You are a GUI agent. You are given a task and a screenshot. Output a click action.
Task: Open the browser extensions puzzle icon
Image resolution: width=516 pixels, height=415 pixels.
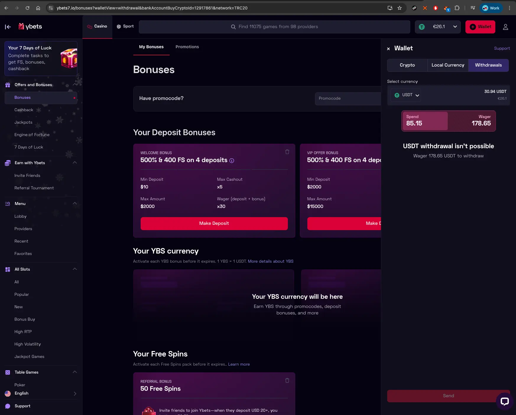(x=457, y=8)
